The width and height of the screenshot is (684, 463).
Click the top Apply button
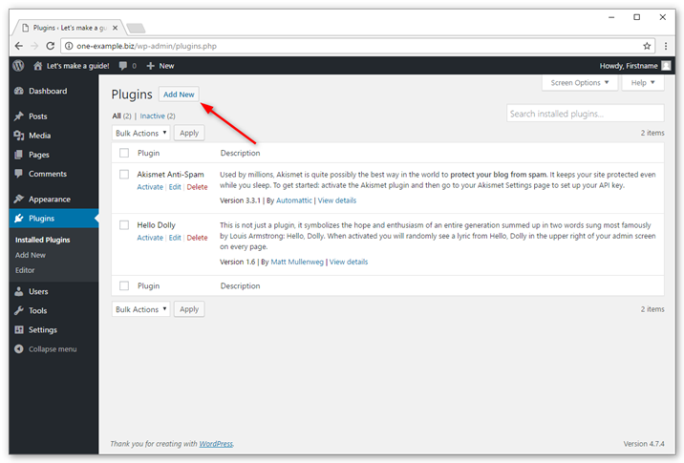[x=189, y=133]
